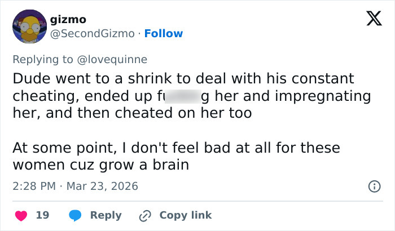Image resolution: width=395 pixels, height=231 pixels.
Task: Click the like count 19
Action: (x=42, y=215)
